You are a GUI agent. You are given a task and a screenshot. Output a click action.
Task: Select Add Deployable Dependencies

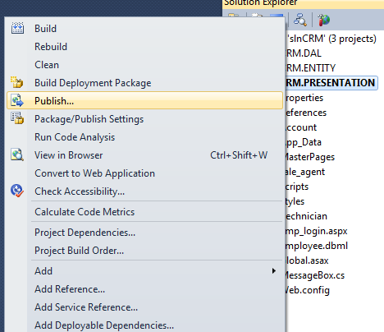104,325
